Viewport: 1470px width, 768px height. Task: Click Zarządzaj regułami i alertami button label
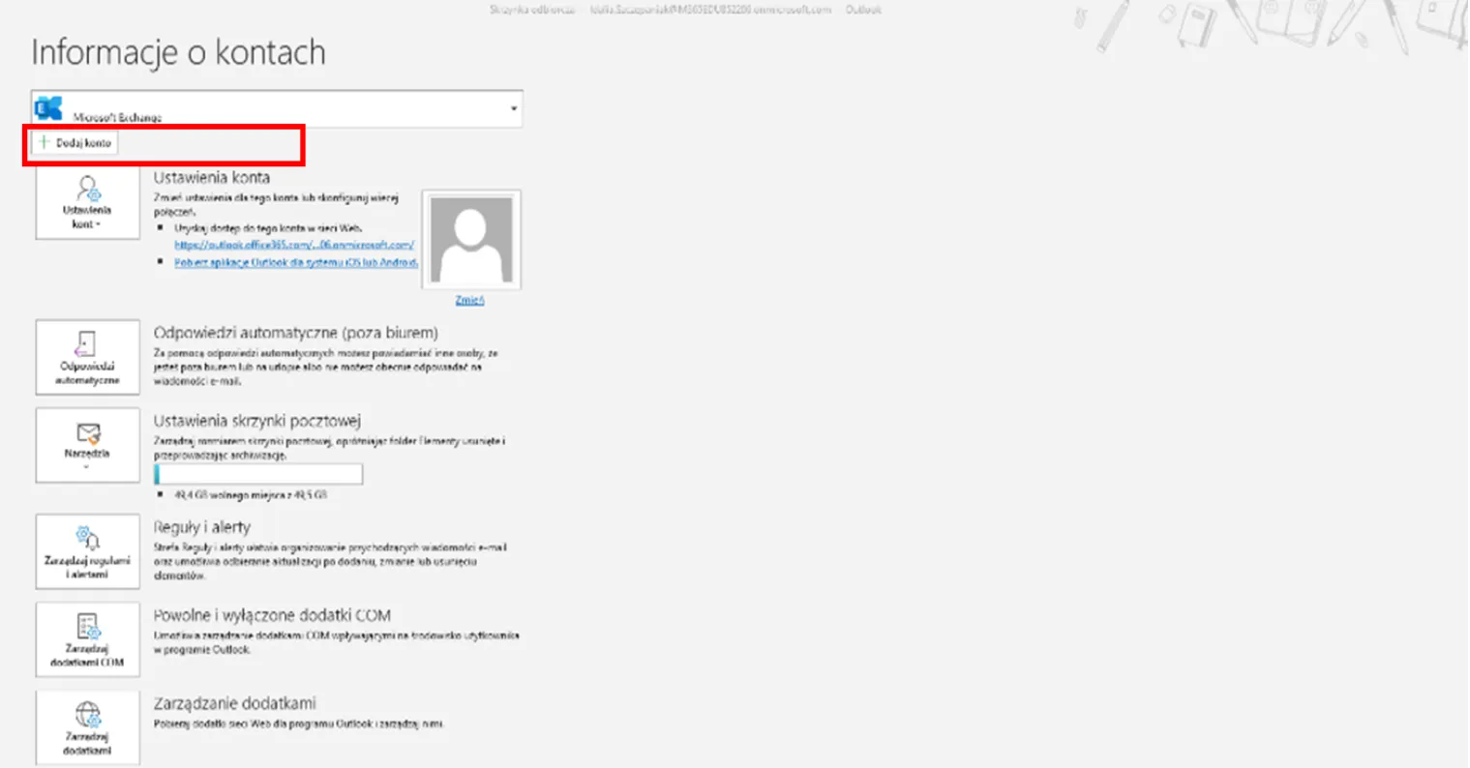click(87, 567)
